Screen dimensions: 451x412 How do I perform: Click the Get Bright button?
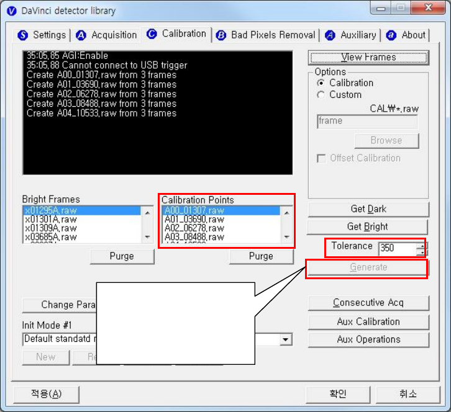368,227
